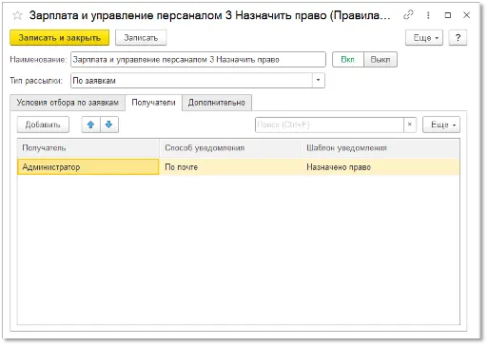Click the Добавить button
The image size is (488, 346).
click(x=43, y=125)
